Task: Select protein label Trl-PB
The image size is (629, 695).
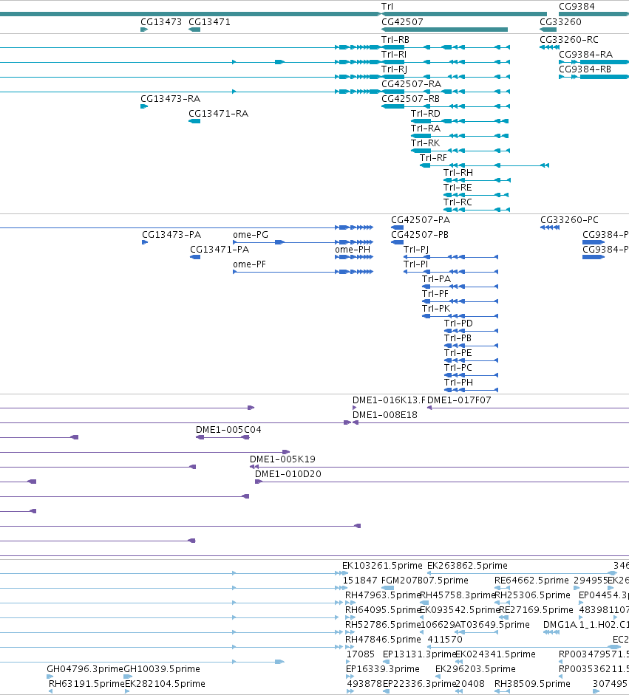Action: (458, 338)
